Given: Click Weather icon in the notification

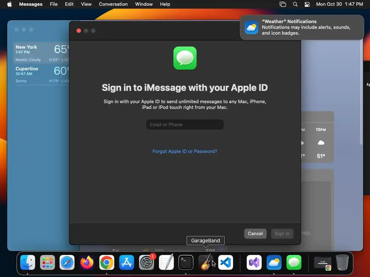Looking at the screenshot, I should click(251, 27).
